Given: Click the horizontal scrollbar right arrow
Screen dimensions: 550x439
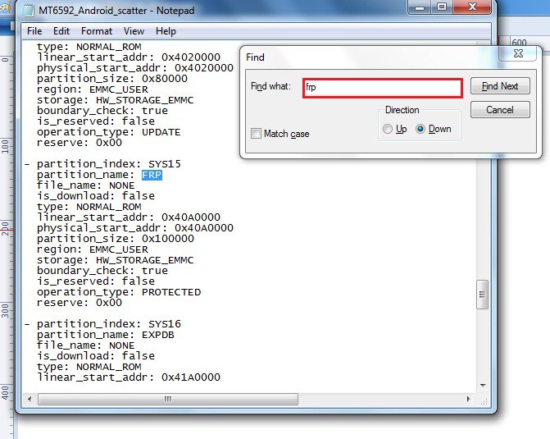Looking at the screenshot, I should pos(470,399).
